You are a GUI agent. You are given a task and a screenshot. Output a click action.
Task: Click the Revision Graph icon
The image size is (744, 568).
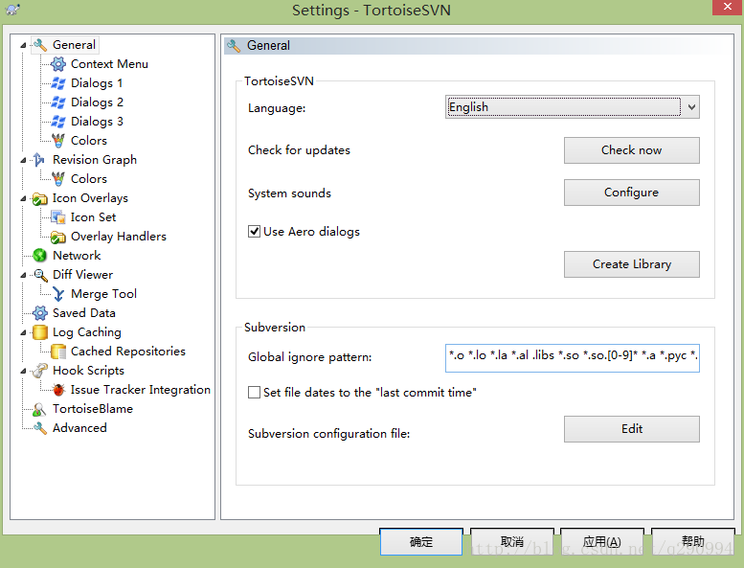(40, 160)
